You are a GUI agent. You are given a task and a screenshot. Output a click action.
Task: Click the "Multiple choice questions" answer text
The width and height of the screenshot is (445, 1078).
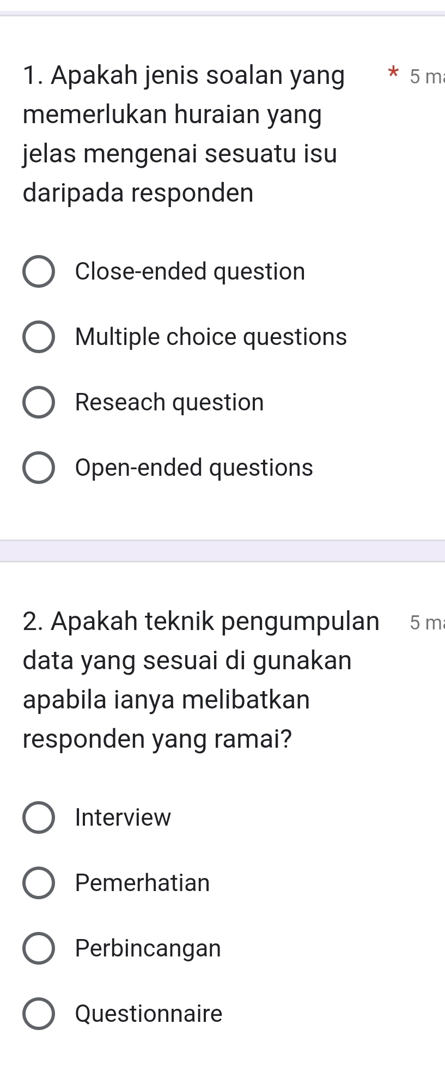point(211,337)
